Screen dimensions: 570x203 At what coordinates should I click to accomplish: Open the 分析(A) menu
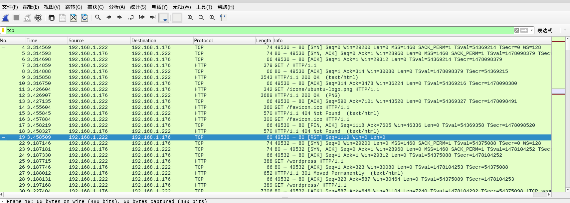tap(117, 7)
